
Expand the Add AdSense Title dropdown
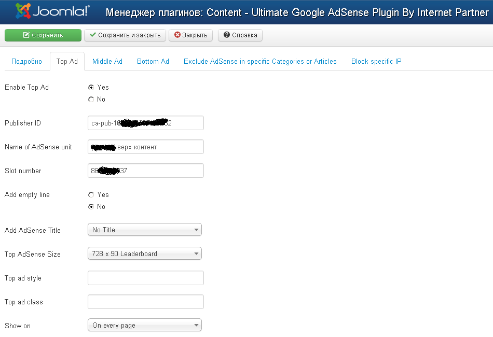click(x=145, y=230)
